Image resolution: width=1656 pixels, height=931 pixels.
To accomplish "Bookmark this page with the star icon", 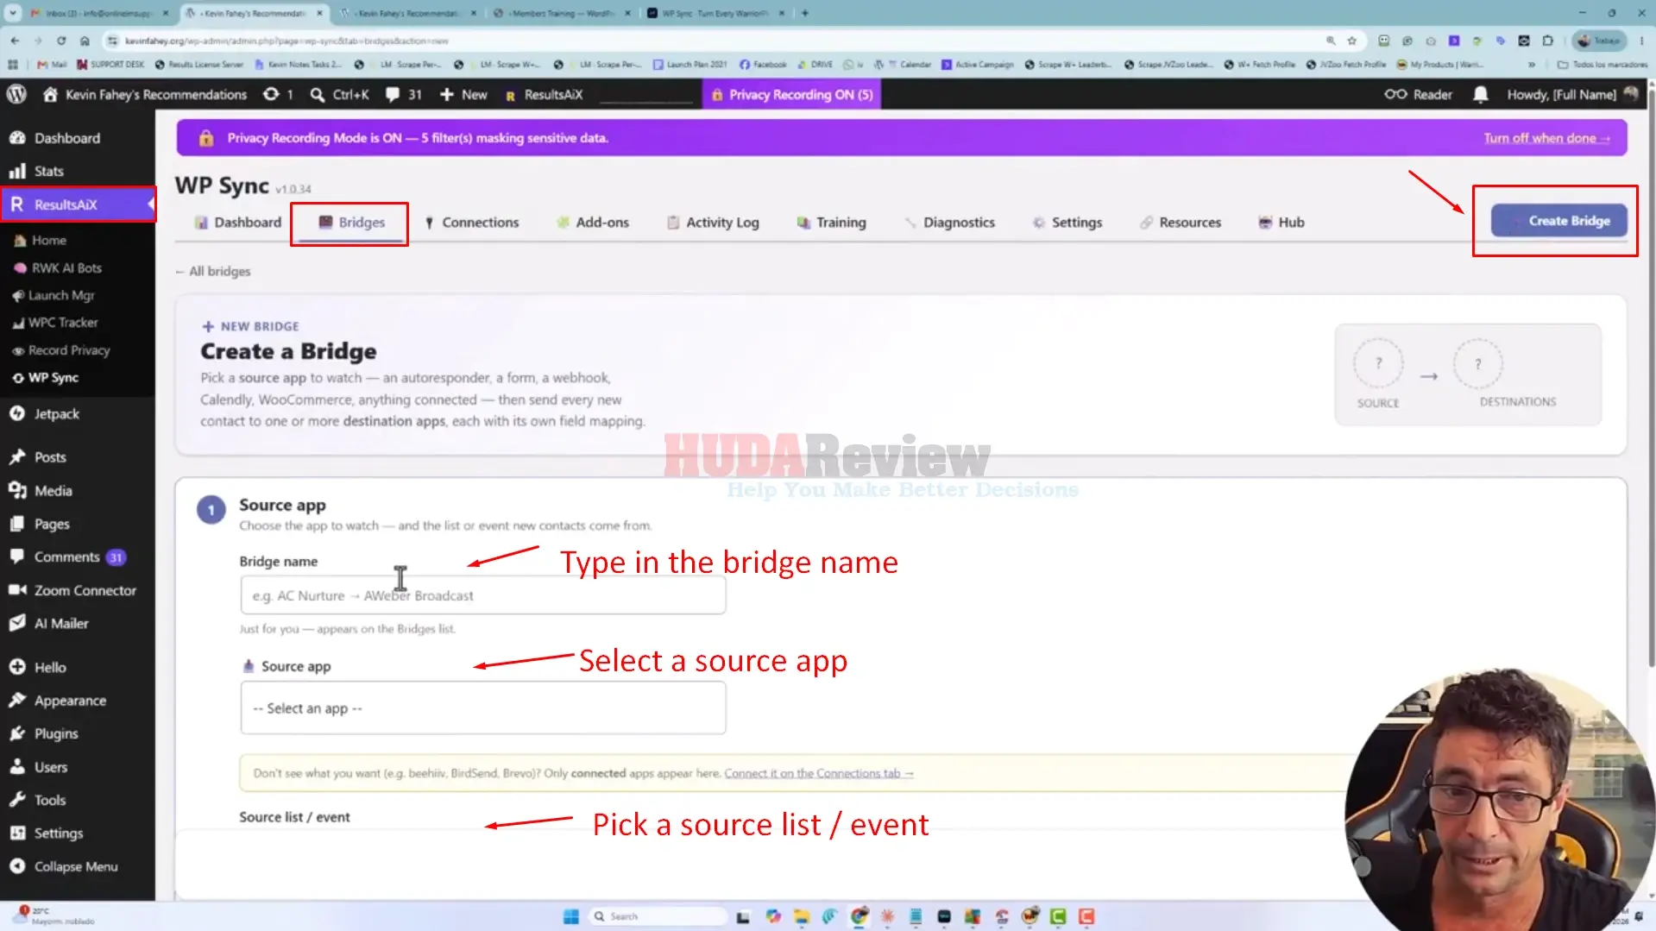I will click(1352, 41).
